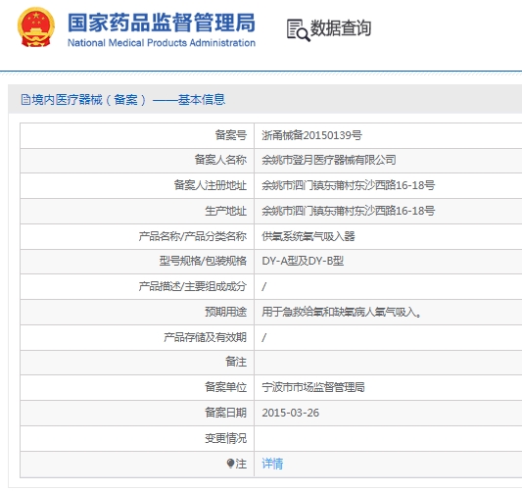522x491 pixels.
Task: Click the 备案单位 row label
Action: [x=225, y=387]
